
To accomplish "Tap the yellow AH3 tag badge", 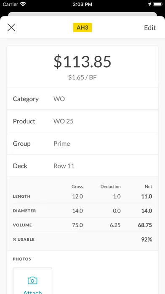I will [x=82, y=27].
